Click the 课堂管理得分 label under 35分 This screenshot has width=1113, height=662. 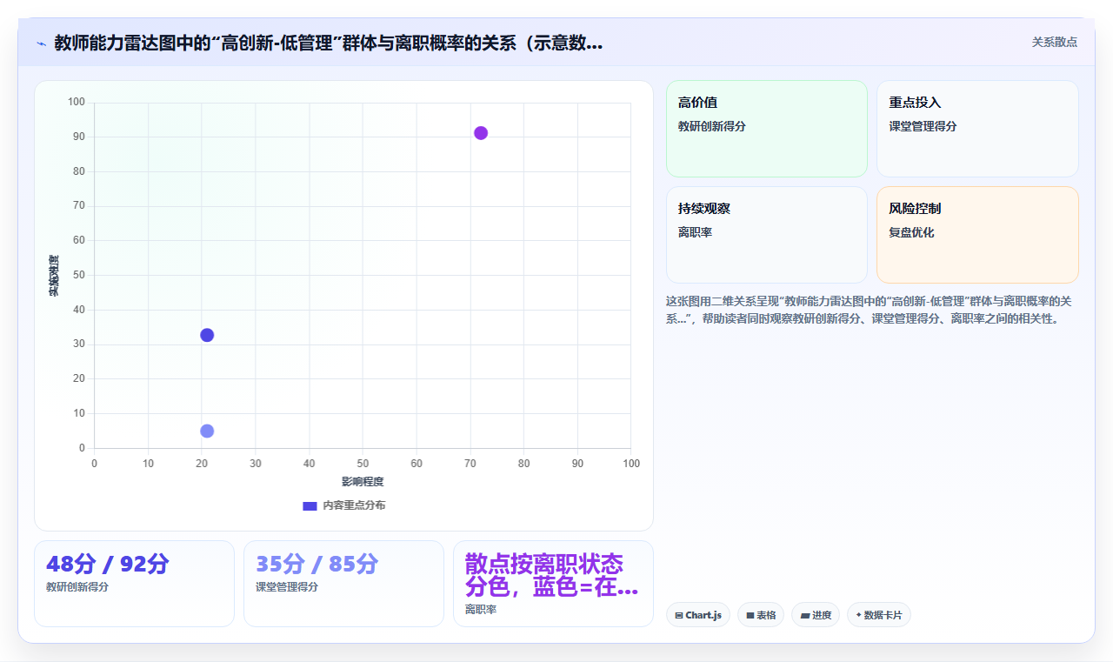pyautogui.click(x=287, y=587)
